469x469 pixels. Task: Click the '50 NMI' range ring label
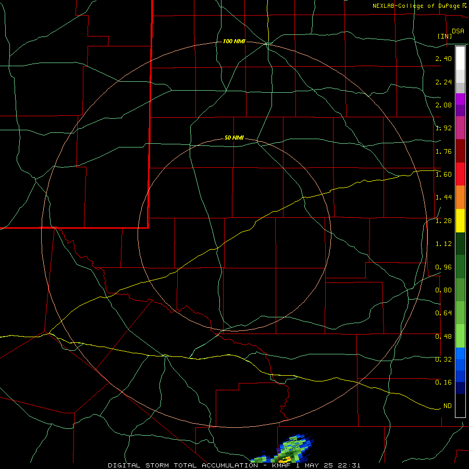coord(234,138)
